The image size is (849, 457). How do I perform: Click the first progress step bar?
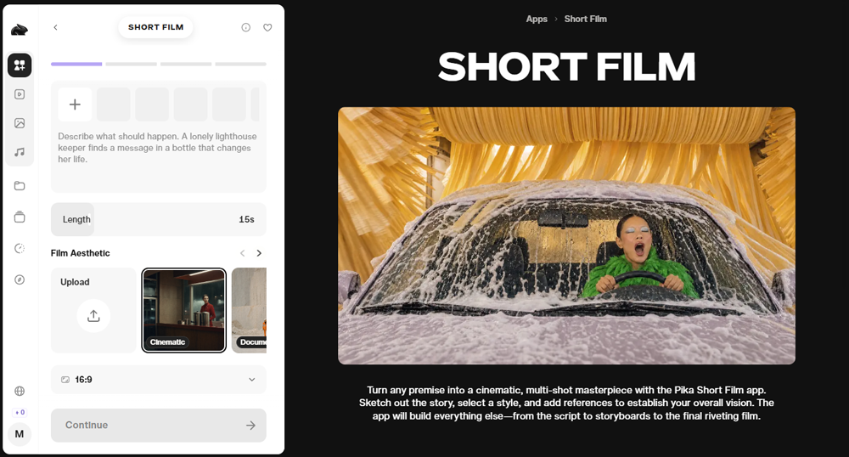tap(76, 64)
